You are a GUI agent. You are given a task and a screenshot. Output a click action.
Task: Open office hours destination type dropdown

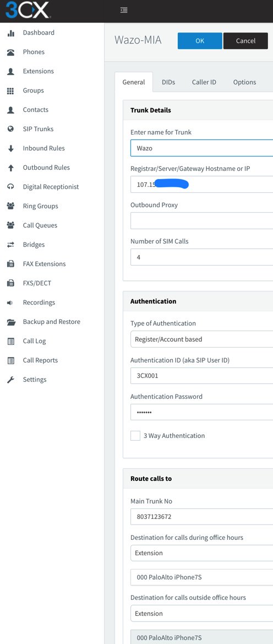click(201, 553)
